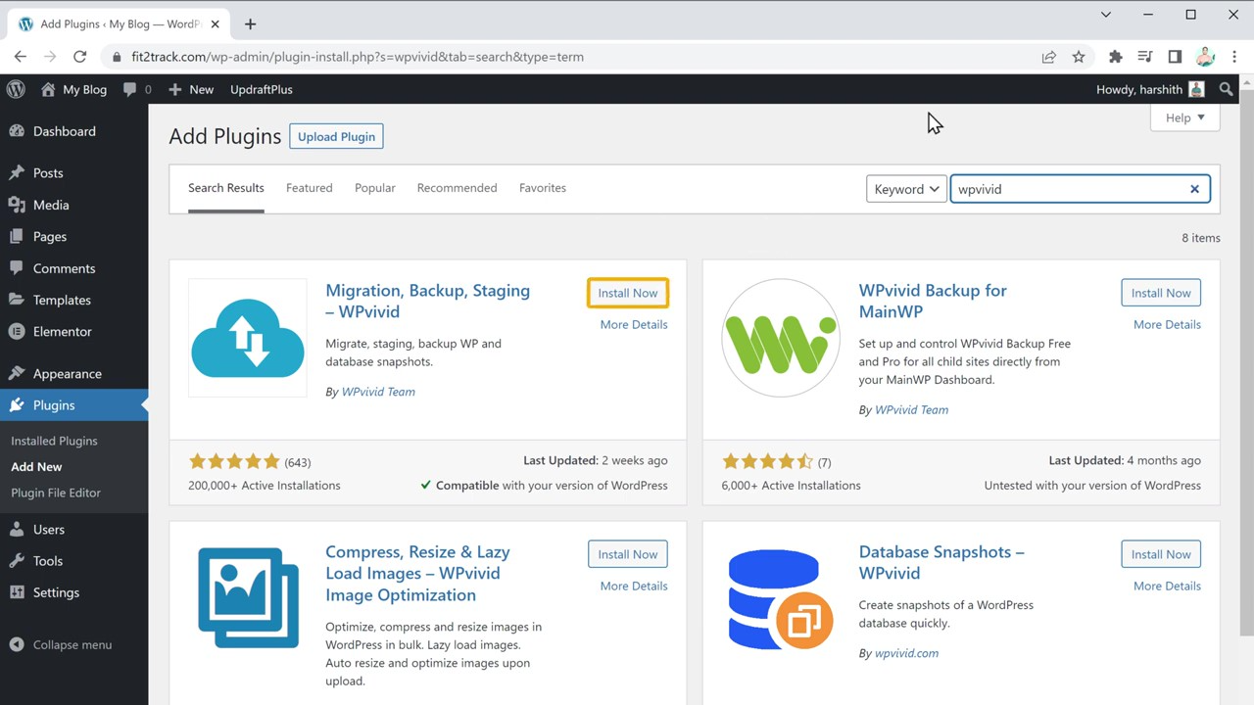Open the WordPress logo menu in admin bar

click(x=15, y=89)
